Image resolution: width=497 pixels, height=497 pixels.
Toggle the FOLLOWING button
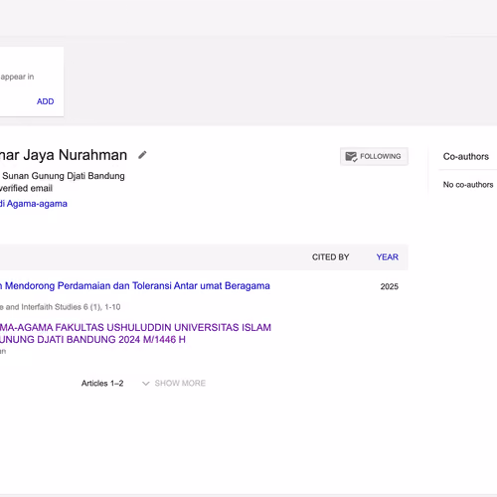[x=374, y=156]
